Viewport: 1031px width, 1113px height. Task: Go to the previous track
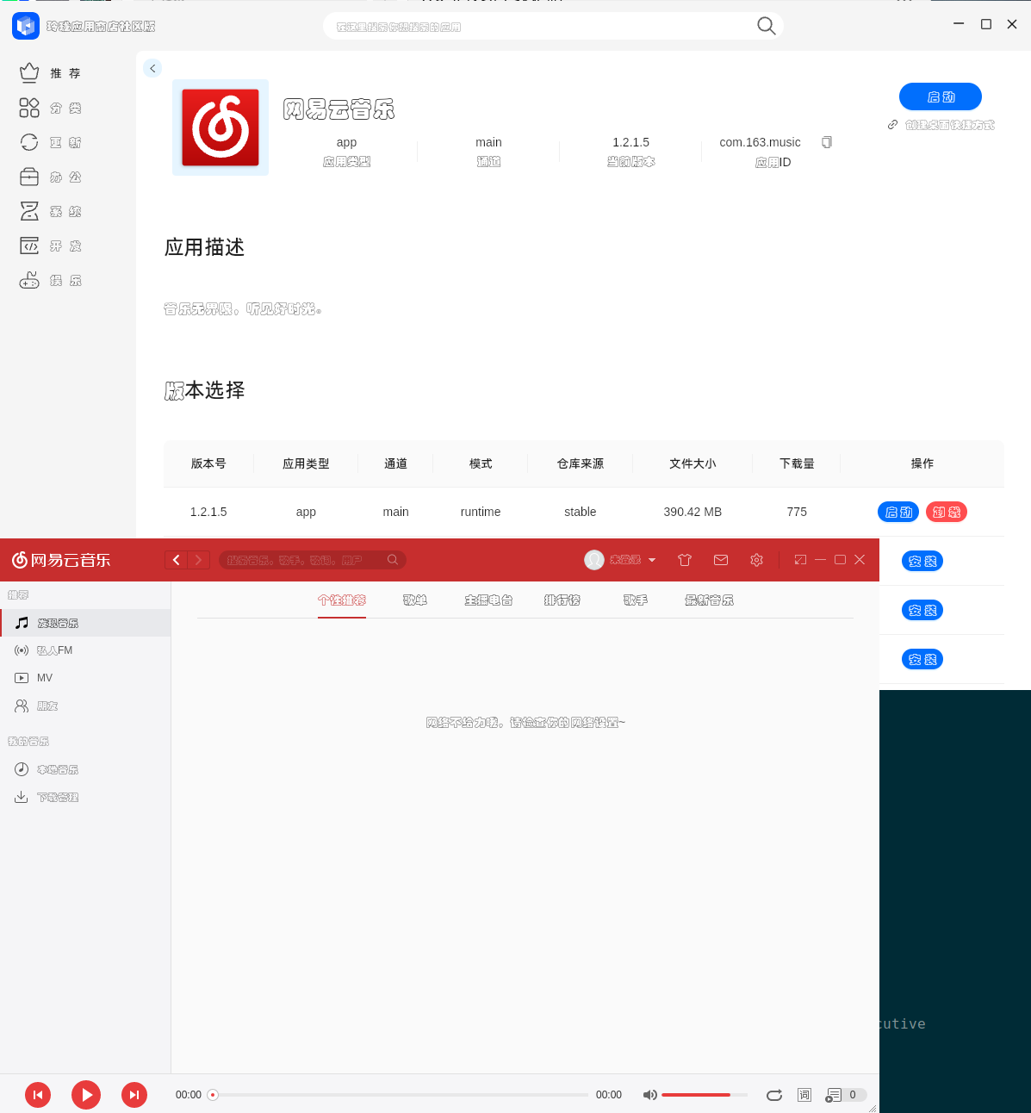pos(38,1095)
